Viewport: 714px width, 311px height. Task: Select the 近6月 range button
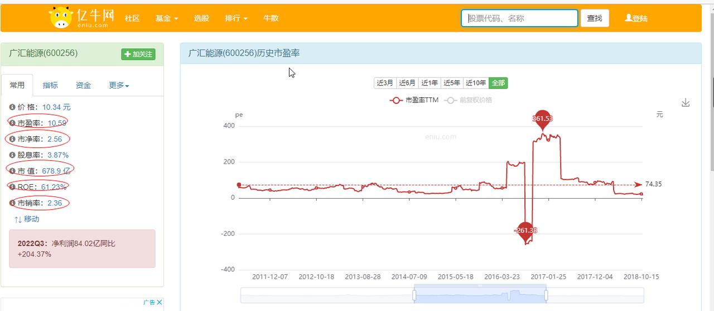[407, 83]
